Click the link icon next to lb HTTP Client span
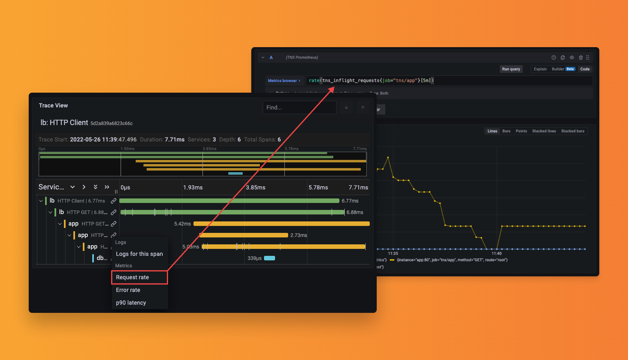The height and width of the screenshot is (360, 628). (114, 201)
